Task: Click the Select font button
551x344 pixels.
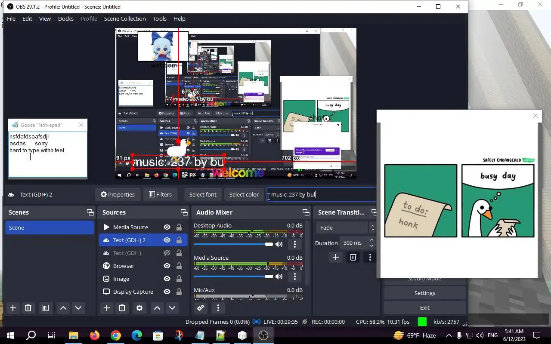Action: (203, 194)
